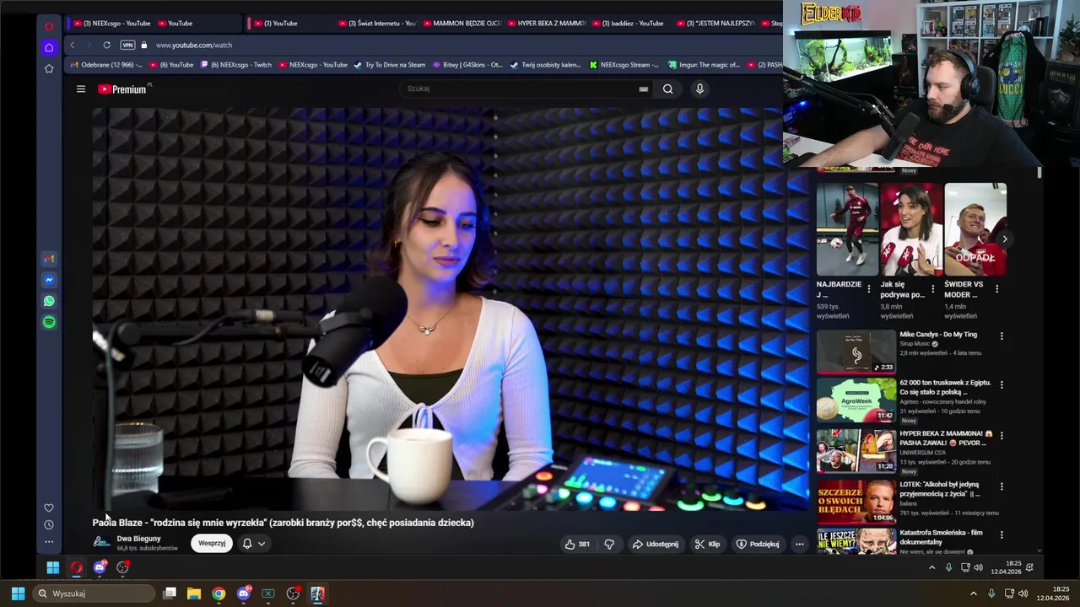Open Messenger in the Opera sidebar
This screenshot has width=1080, height=607.
[x=49, y=280]
